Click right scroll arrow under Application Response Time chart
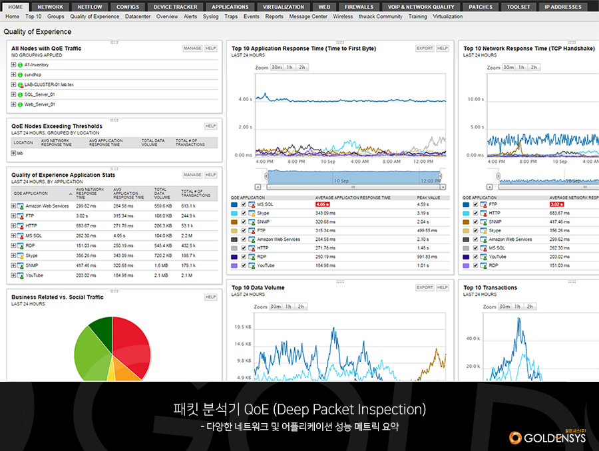Screen dimensions: 599x451 [443, 187]
